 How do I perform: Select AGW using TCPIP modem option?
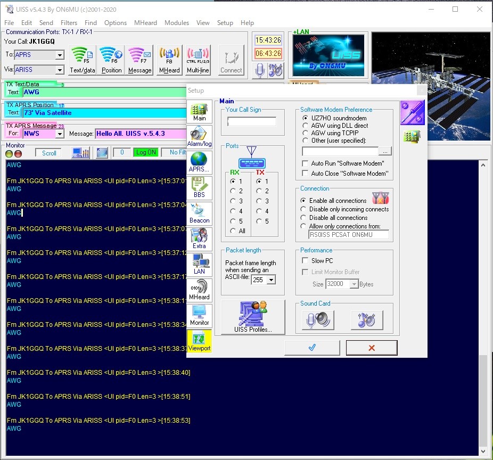(304, 133)
